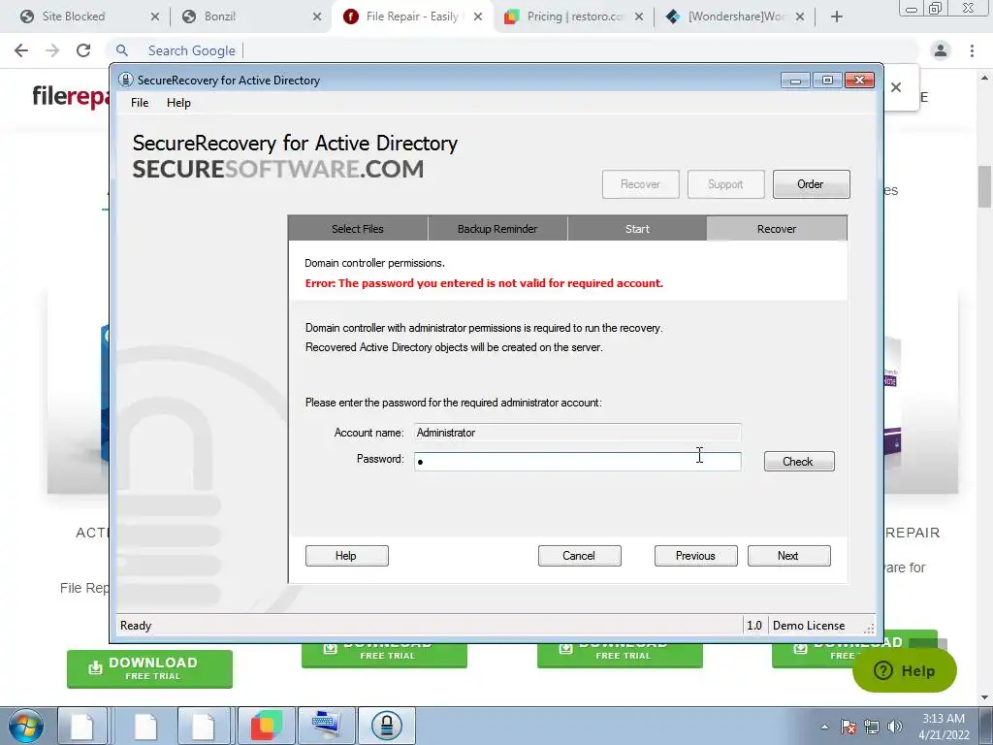Click the Search Google address bar
The image size is (993, 745).
tap(513, 50)
